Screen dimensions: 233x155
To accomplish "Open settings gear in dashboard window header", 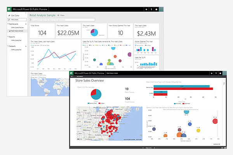I will 146,9.
